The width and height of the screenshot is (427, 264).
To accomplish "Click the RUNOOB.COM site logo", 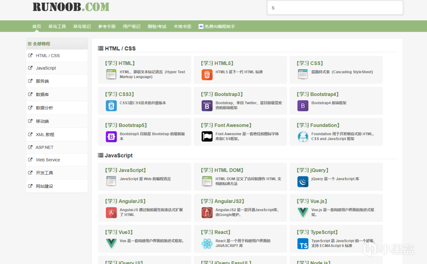I will pos(71,7).
